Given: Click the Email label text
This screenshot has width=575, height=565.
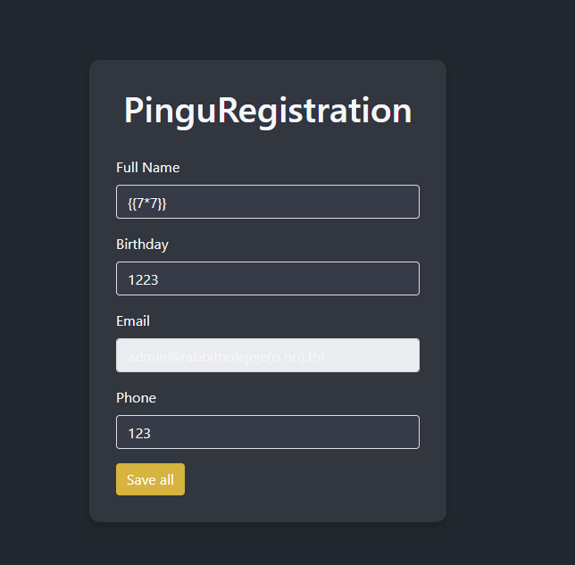Looking at the screenshot, I should (x=133, y=321).
